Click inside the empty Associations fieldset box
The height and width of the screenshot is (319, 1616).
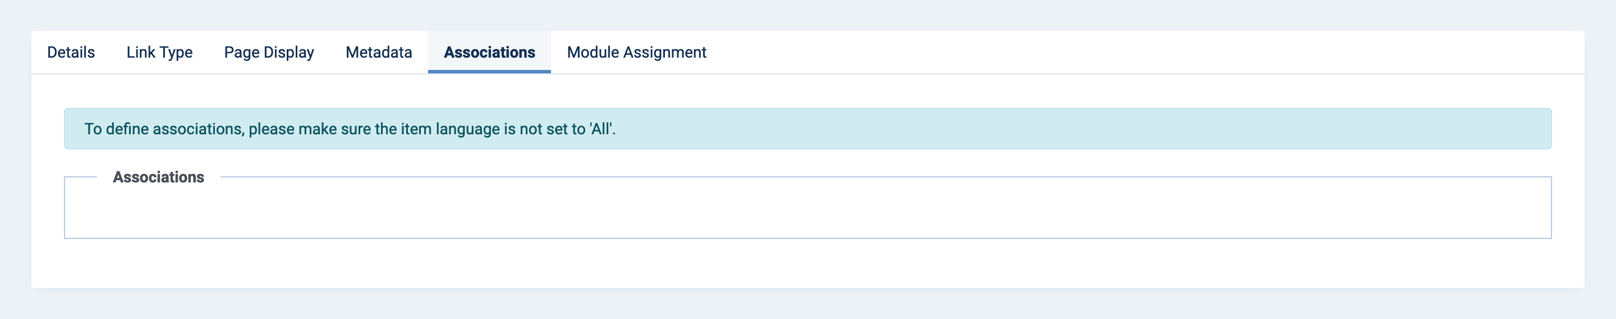(x=807, y=212)
